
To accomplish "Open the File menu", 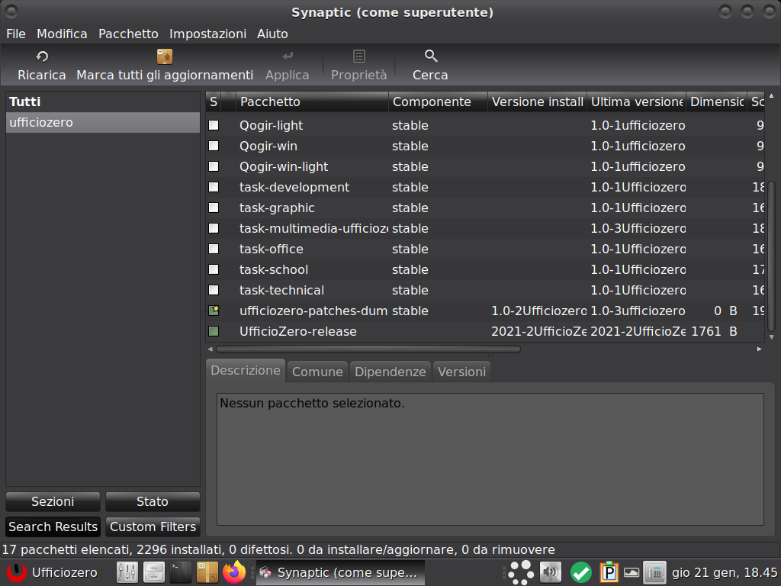I will (16, 34).
